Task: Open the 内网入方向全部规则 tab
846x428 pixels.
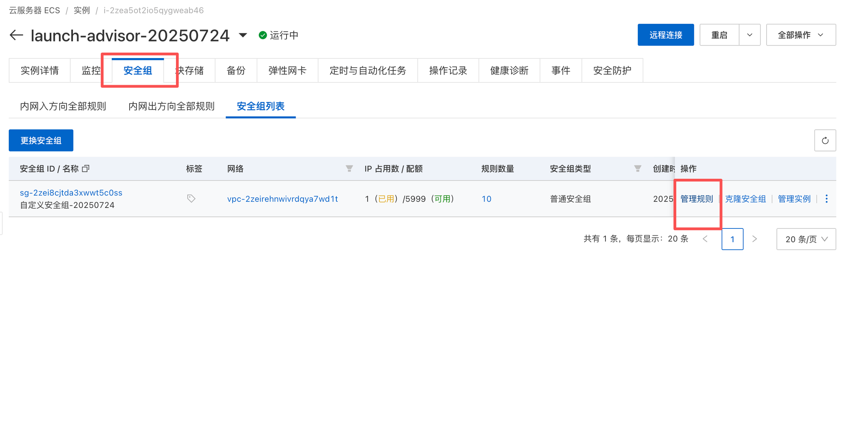Action: click(x=63, y=106)
